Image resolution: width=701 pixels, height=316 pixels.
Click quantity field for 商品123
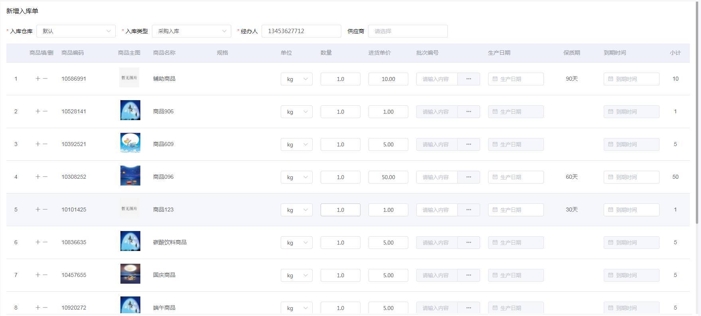tap(340, 210)
